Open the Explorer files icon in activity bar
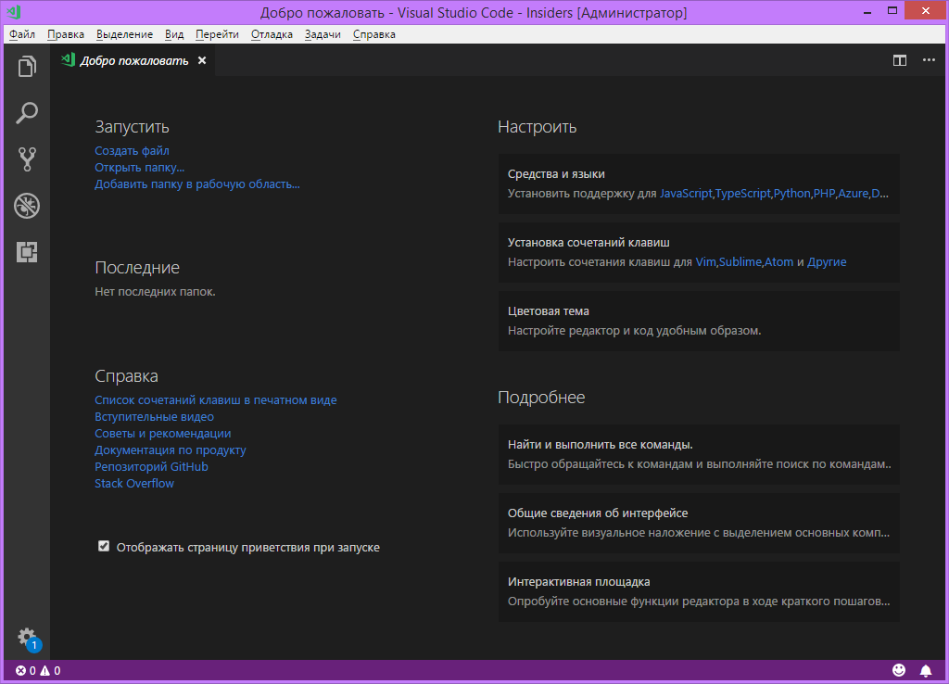Screen dimensions: 949x684 click(x=27, y=67)
